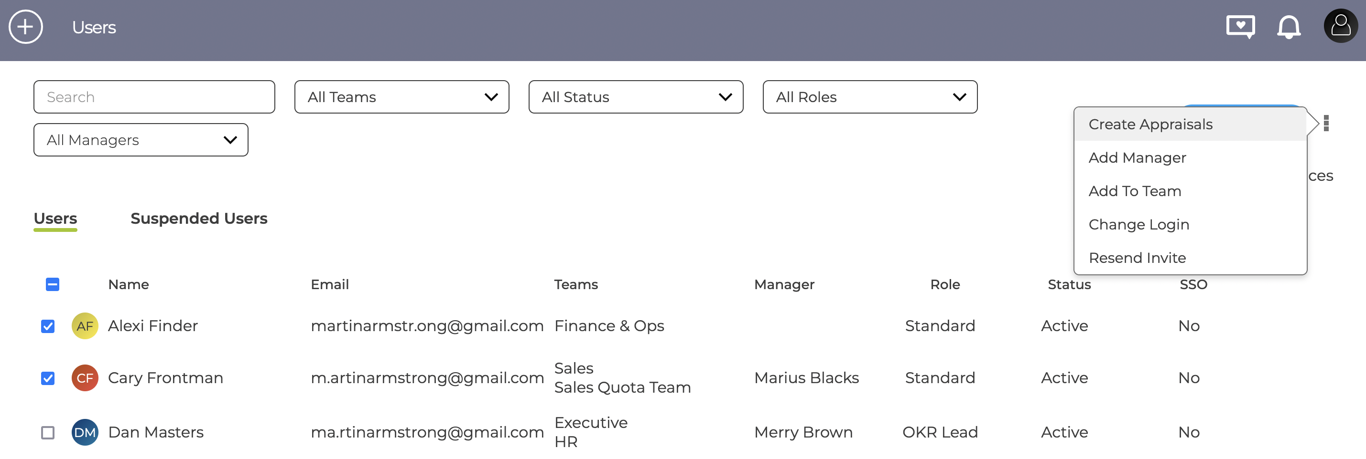Click the plus add icon in header
Image resolution: width=1366 pixels, height=459 pixels.
[x=25, y=27]
